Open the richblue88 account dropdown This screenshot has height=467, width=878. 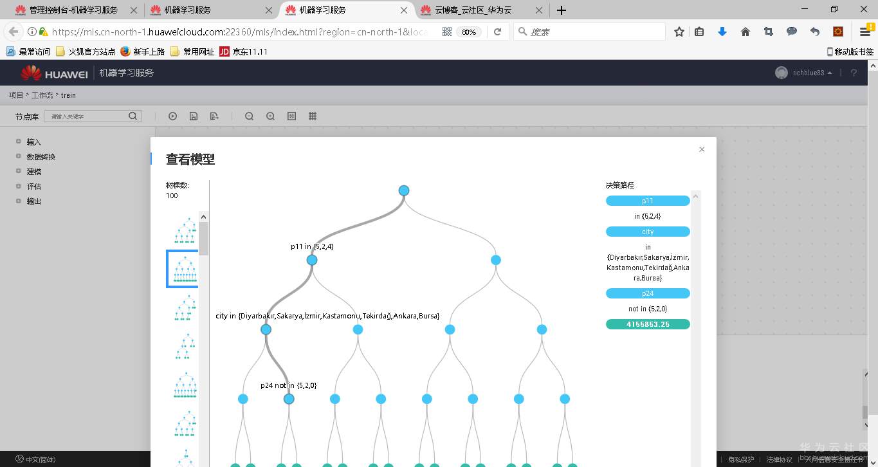804,73
